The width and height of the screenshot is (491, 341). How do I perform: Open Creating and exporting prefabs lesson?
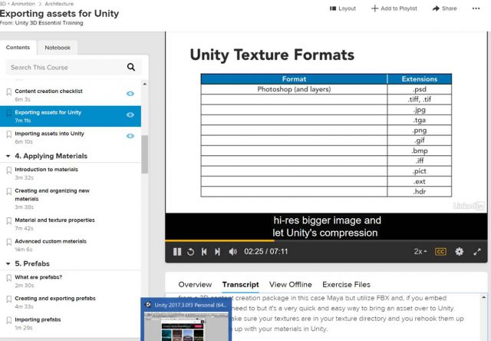55,298
